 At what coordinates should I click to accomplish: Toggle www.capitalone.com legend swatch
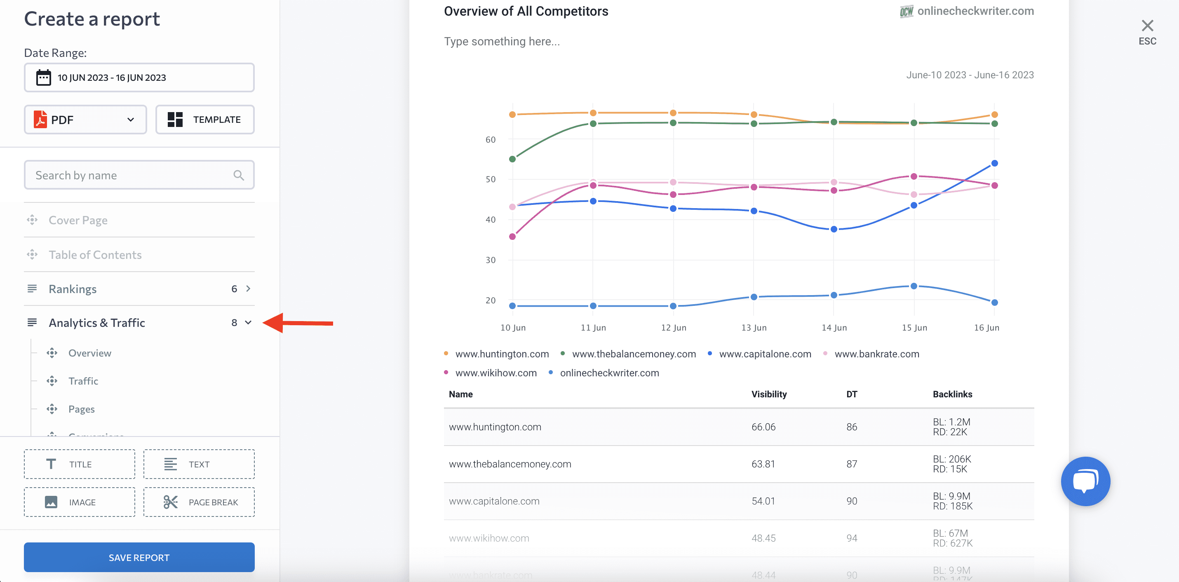(x=710, y=353)
